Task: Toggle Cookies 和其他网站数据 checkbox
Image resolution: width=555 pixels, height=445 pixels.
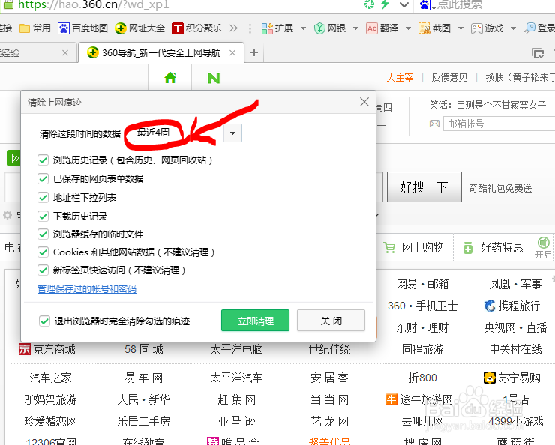Action: point(43,252)
